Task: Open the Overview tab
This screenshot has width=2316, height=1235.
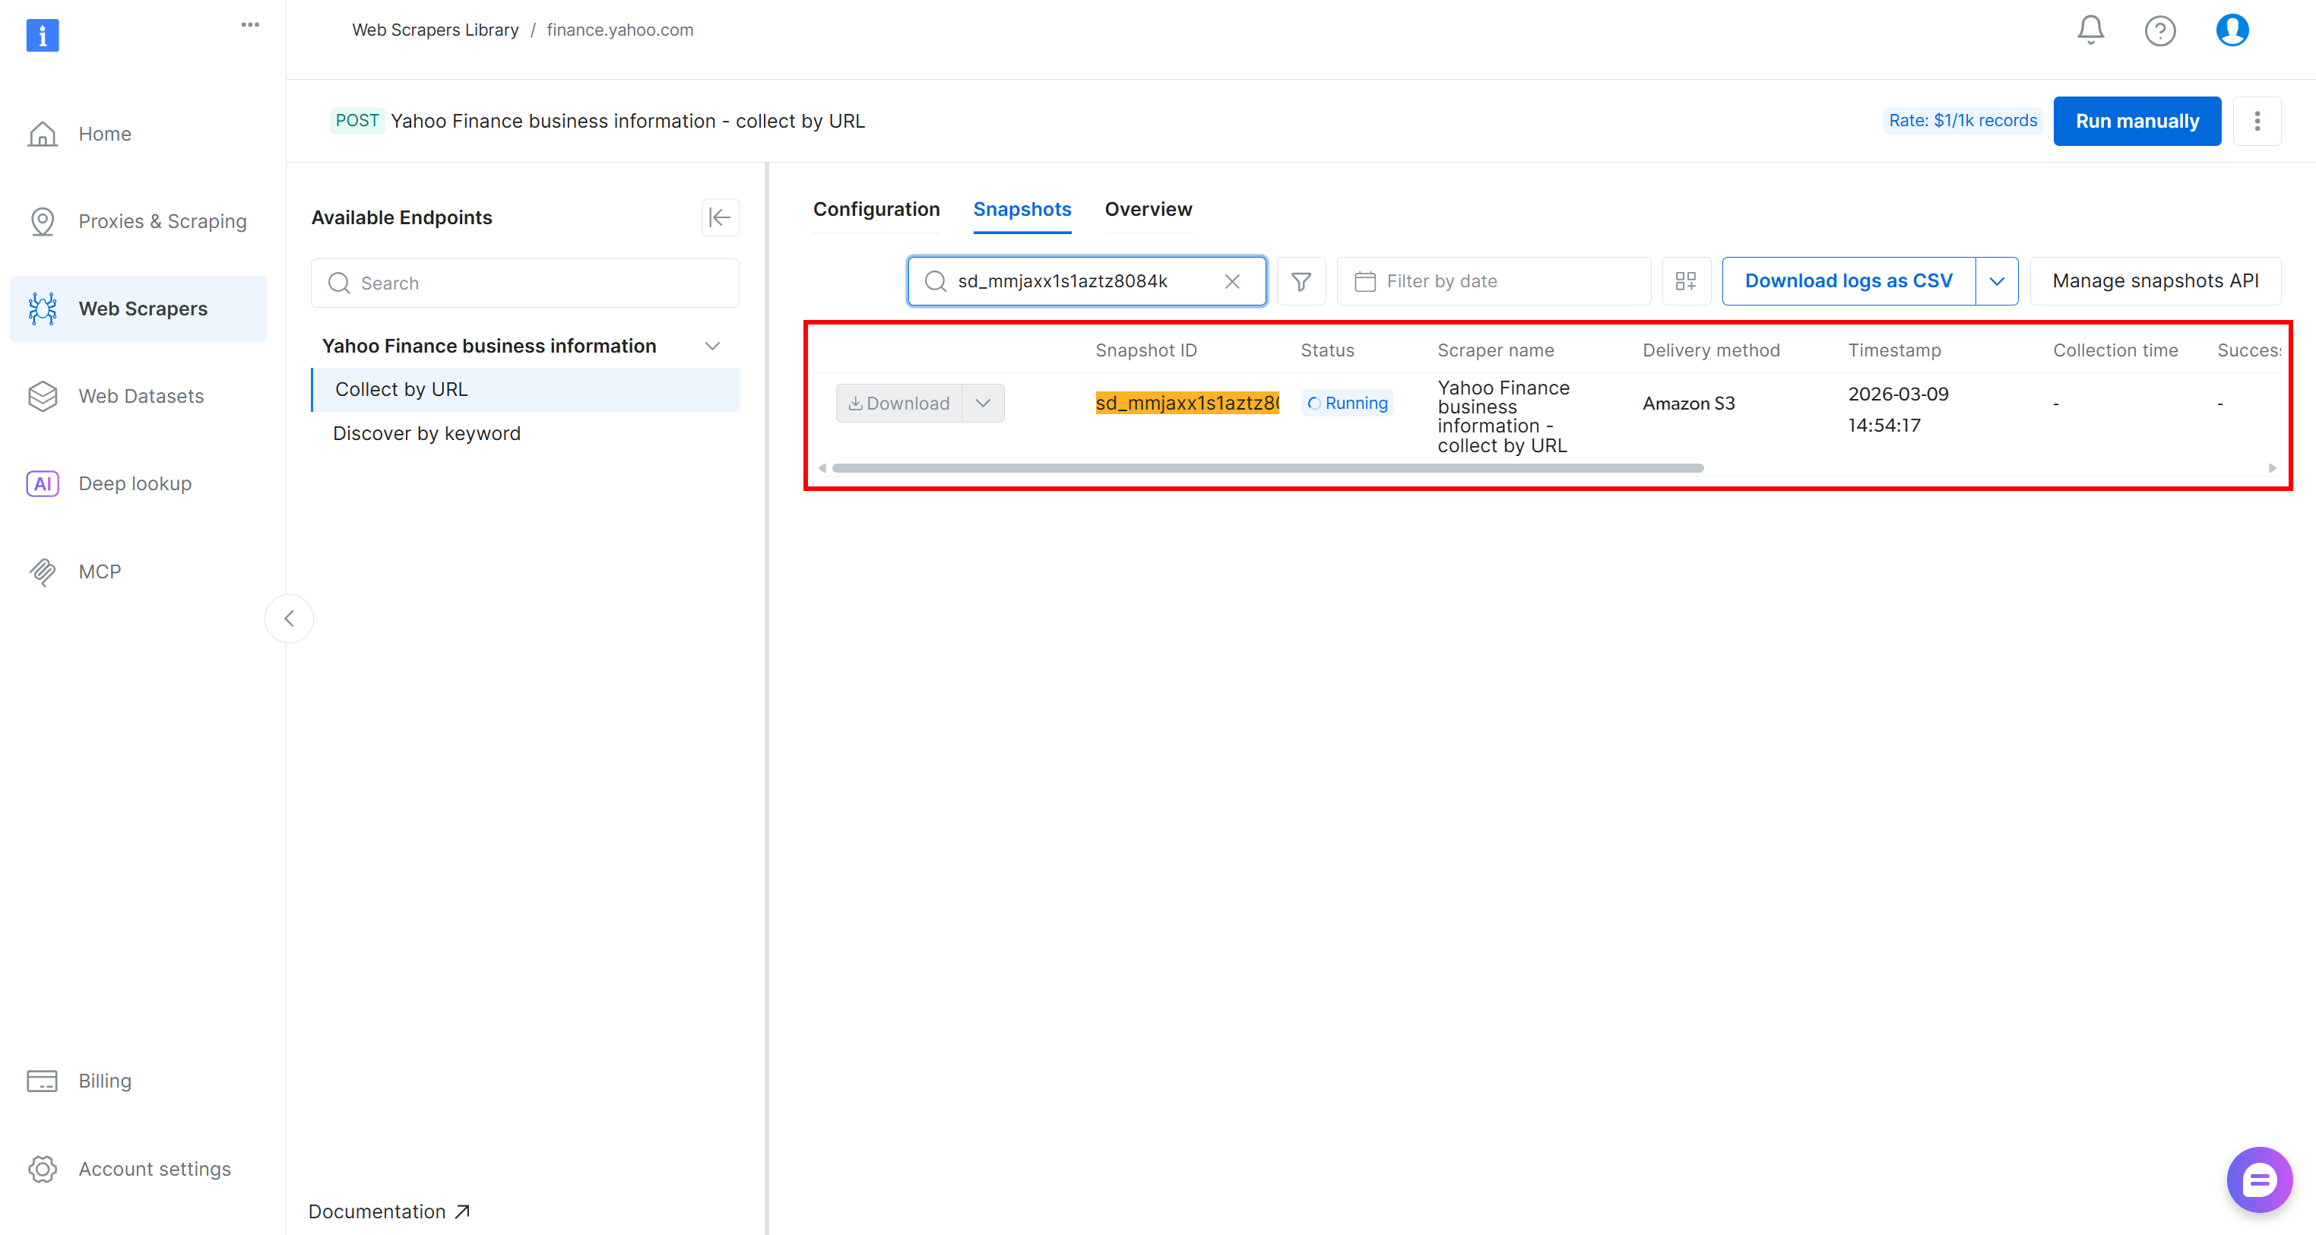Action: pyautogui.click(x=1148, y=210)
